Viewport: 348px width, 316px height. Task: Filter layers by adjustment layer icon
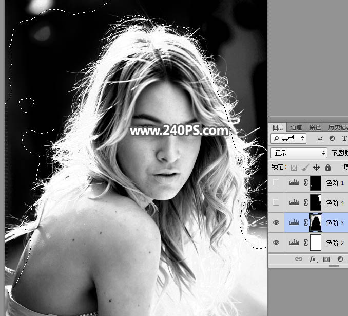click(332, 138)
